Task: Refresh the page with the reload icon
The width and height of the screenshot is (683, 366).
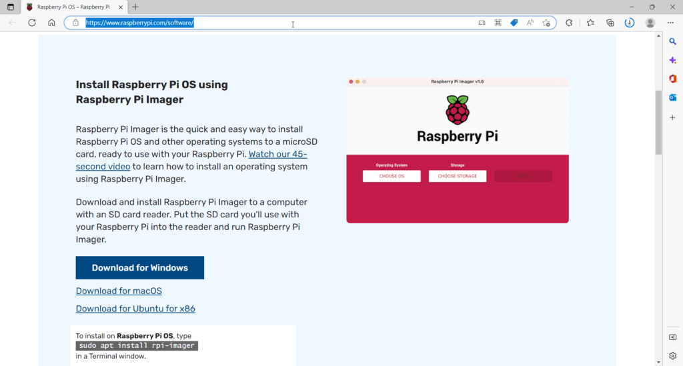Action: tap(31, 23)
